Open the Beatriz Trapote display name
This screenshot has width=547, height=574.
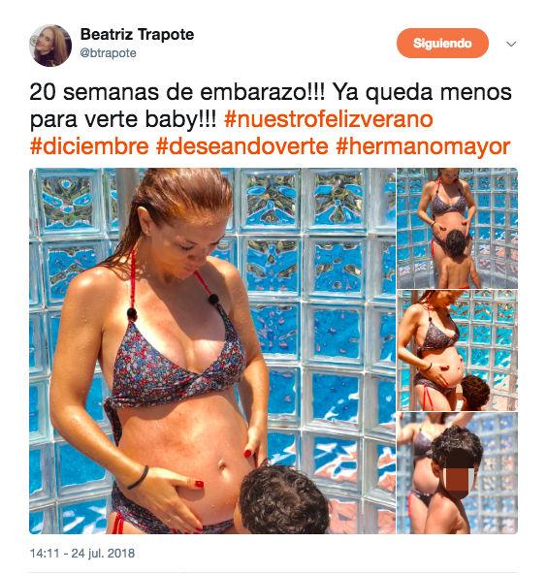coord(137,35)
